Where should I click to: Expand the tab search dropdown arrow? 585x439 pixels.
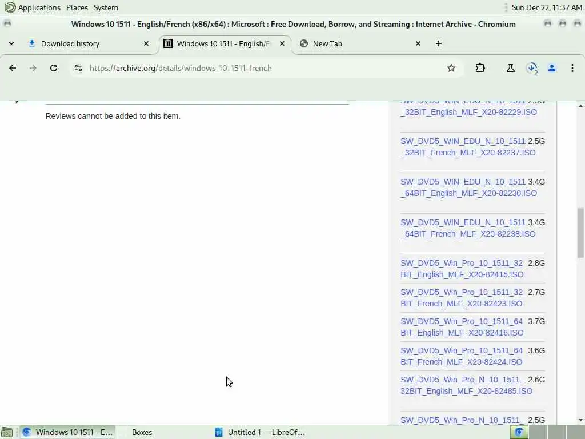pos(11,43)
